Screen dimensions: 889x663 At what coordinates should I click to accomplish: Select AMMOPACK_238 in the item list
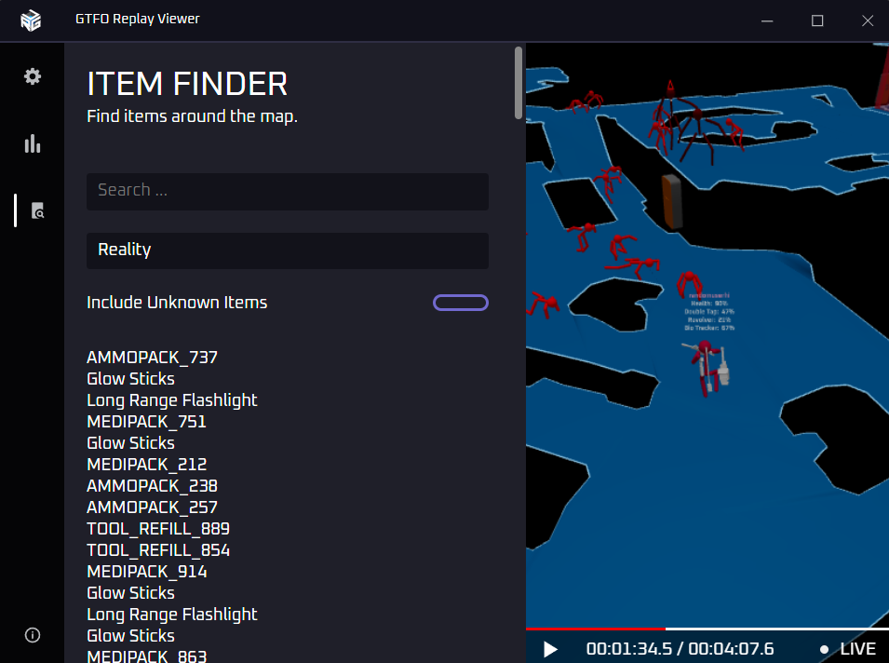152,486
